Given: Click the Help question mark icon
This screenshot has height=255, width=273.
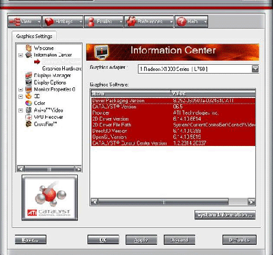Looking at the screenshot, I should (182, 22).
